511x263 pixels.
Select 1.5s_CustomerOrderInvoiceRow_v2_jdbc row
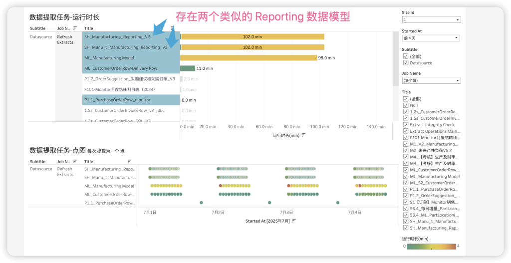(x=131, y=110)
